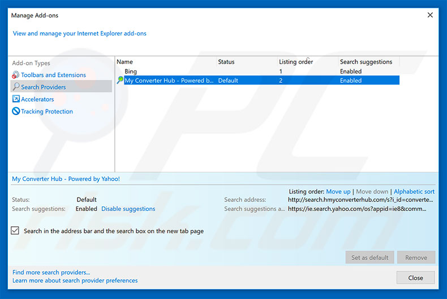Click listing order 2 in selected row
This screenshot has height=299, width=447.
(281, 81)
